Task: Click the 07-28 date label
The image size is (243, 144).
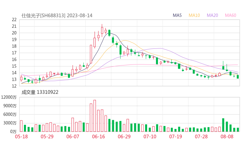Action: click(x=201, y=136)
